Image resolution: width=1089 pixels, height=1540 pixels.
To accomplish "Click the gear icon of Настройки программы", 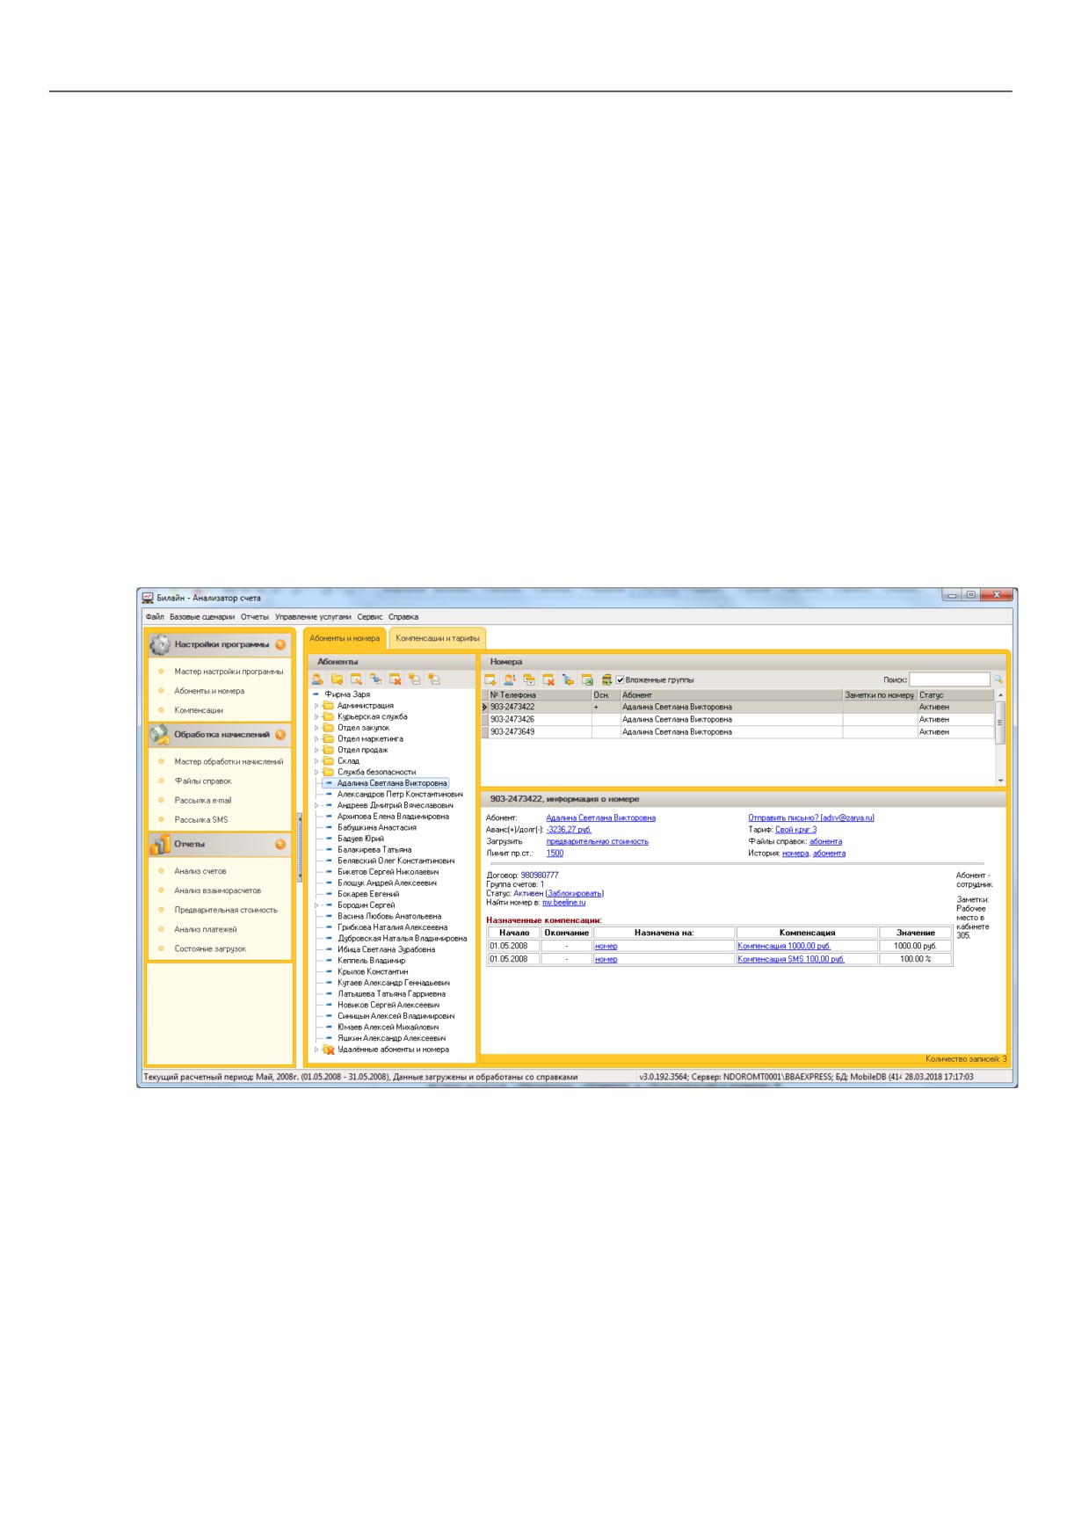I will coord(160,645).
